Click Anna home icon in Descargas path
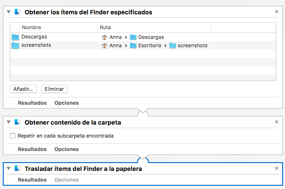This screenshot has width=285, height=189. pyautogui.click(x=105, y=37)
